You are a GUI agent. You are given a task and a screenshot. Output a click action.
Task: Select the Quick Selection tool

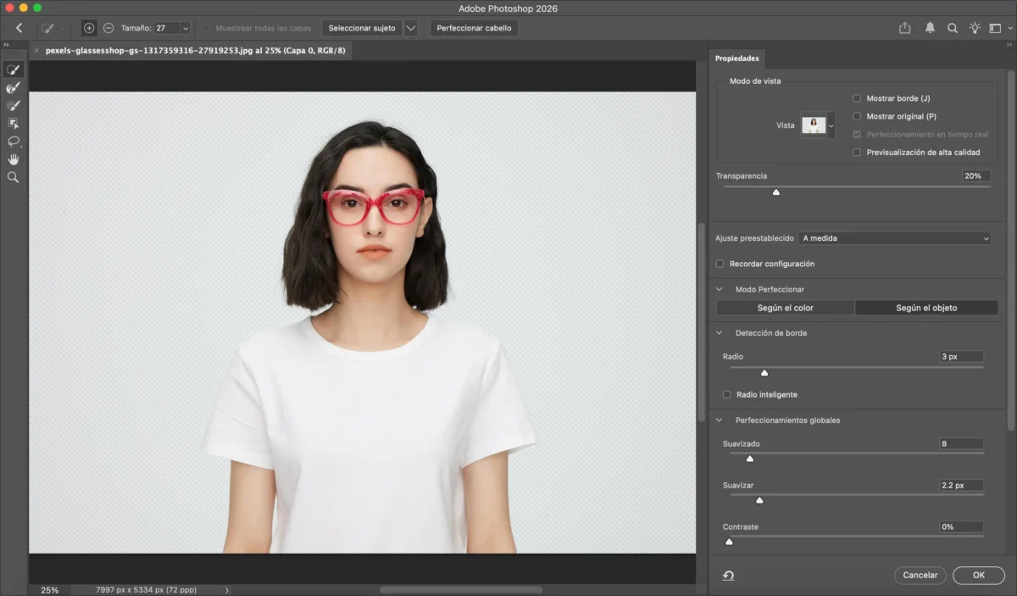pyautogui.click(x=13, y=70)
